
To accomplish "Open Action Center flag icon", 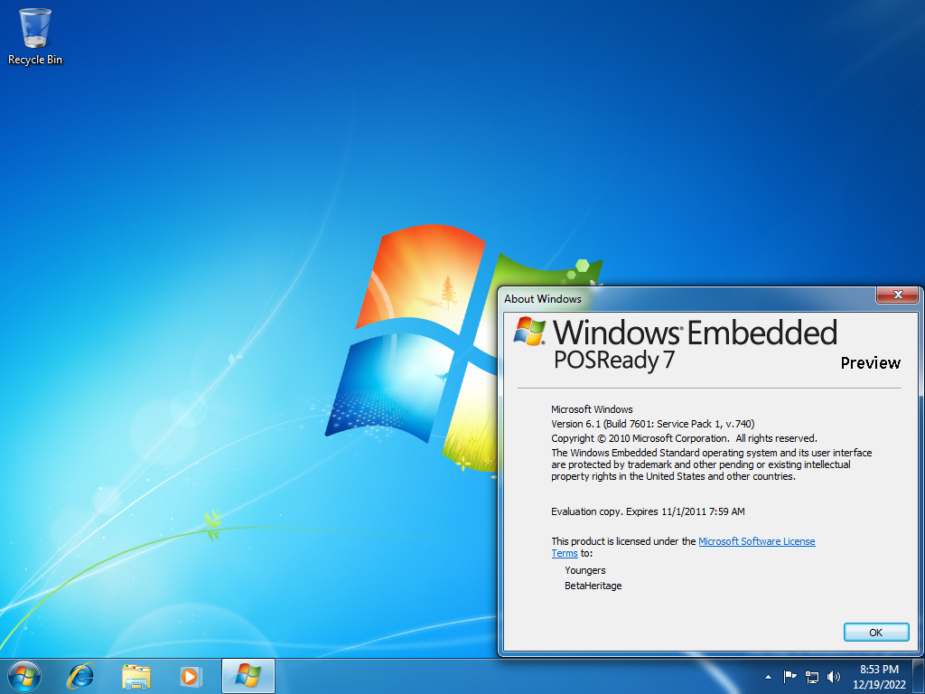I will point(790,677).
